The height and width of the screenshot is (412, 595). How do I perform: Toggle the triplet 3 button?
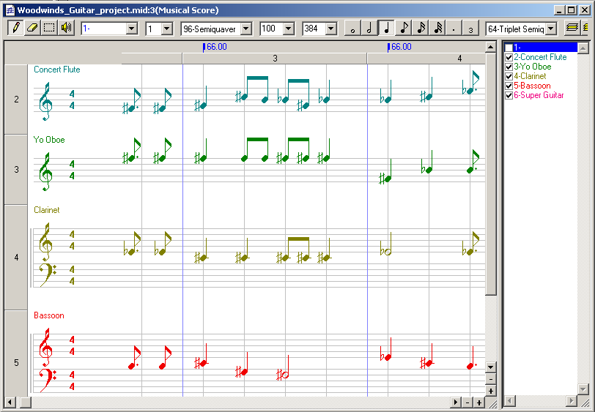pyautogui.click(x=471, y=29)
